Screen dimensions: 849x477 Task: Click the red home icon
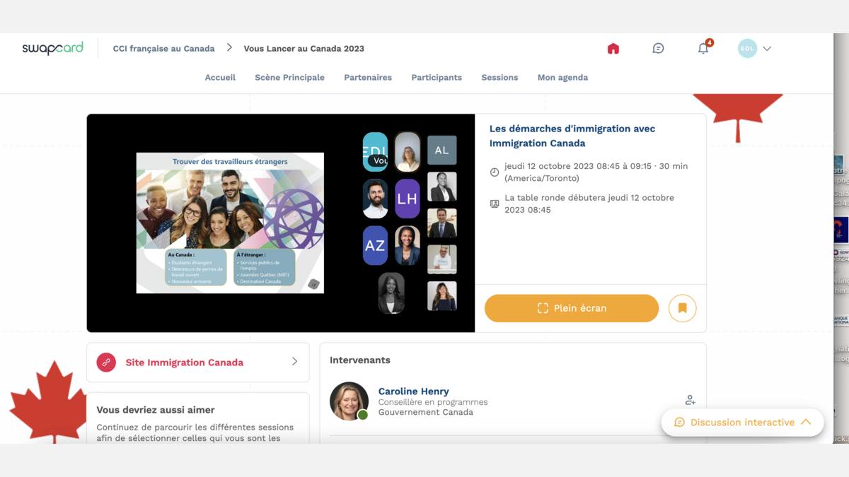pos(613,49)
